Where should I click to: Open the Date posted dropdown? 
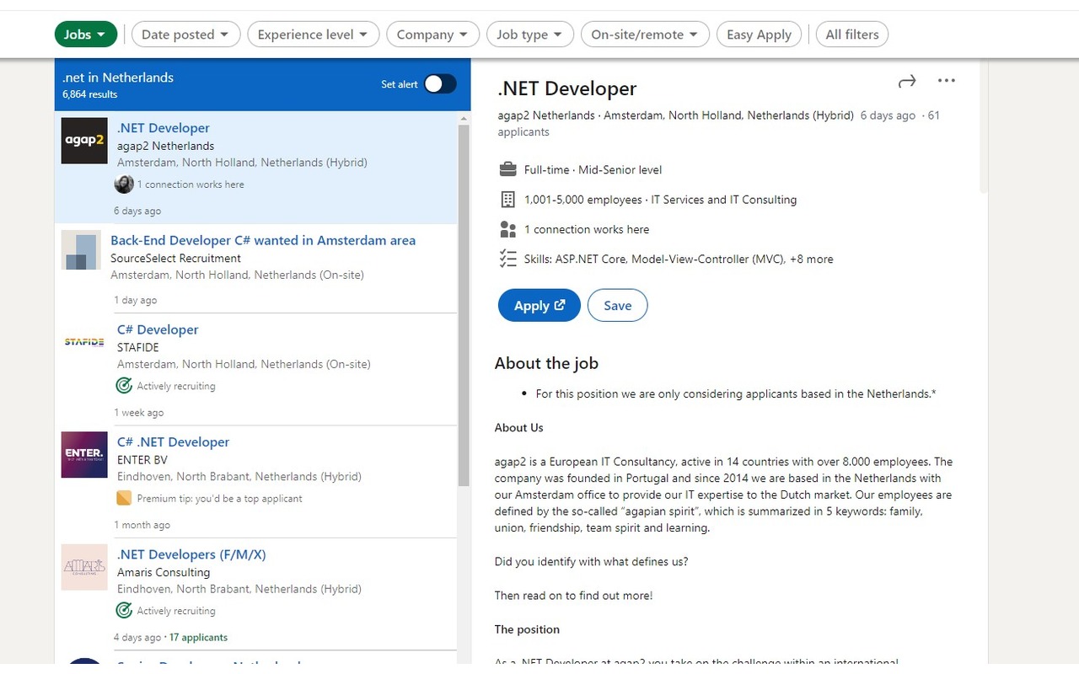pyautogui.click(x=185, y=34)
